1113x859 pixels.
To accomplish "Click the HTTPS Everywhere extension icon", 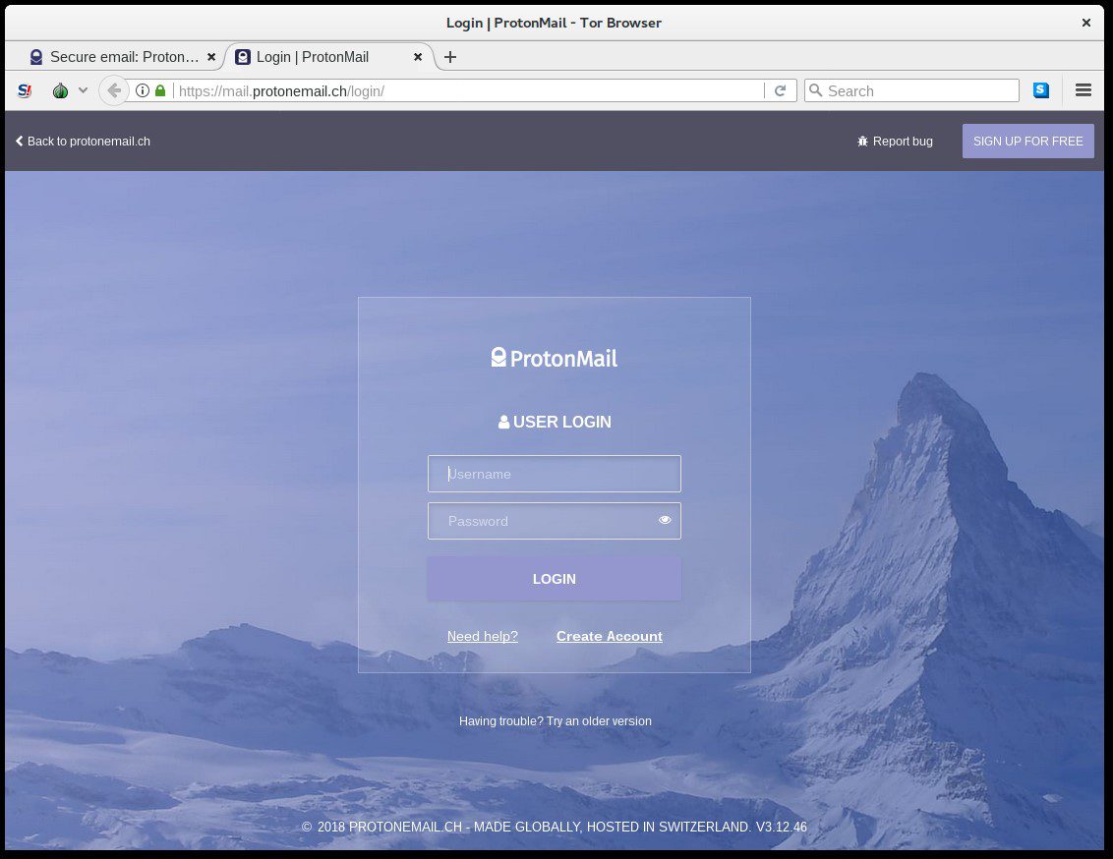I will pos(1040,90).
